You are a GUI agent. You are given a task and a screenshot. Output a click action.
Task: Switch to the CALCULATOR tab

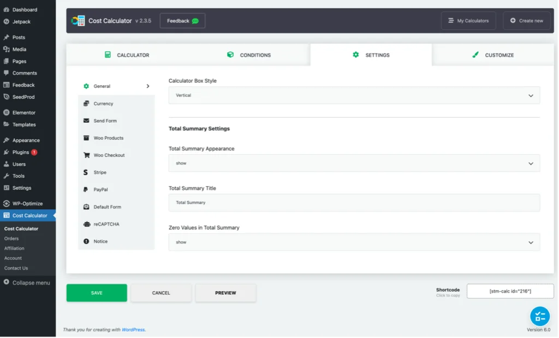127,55
